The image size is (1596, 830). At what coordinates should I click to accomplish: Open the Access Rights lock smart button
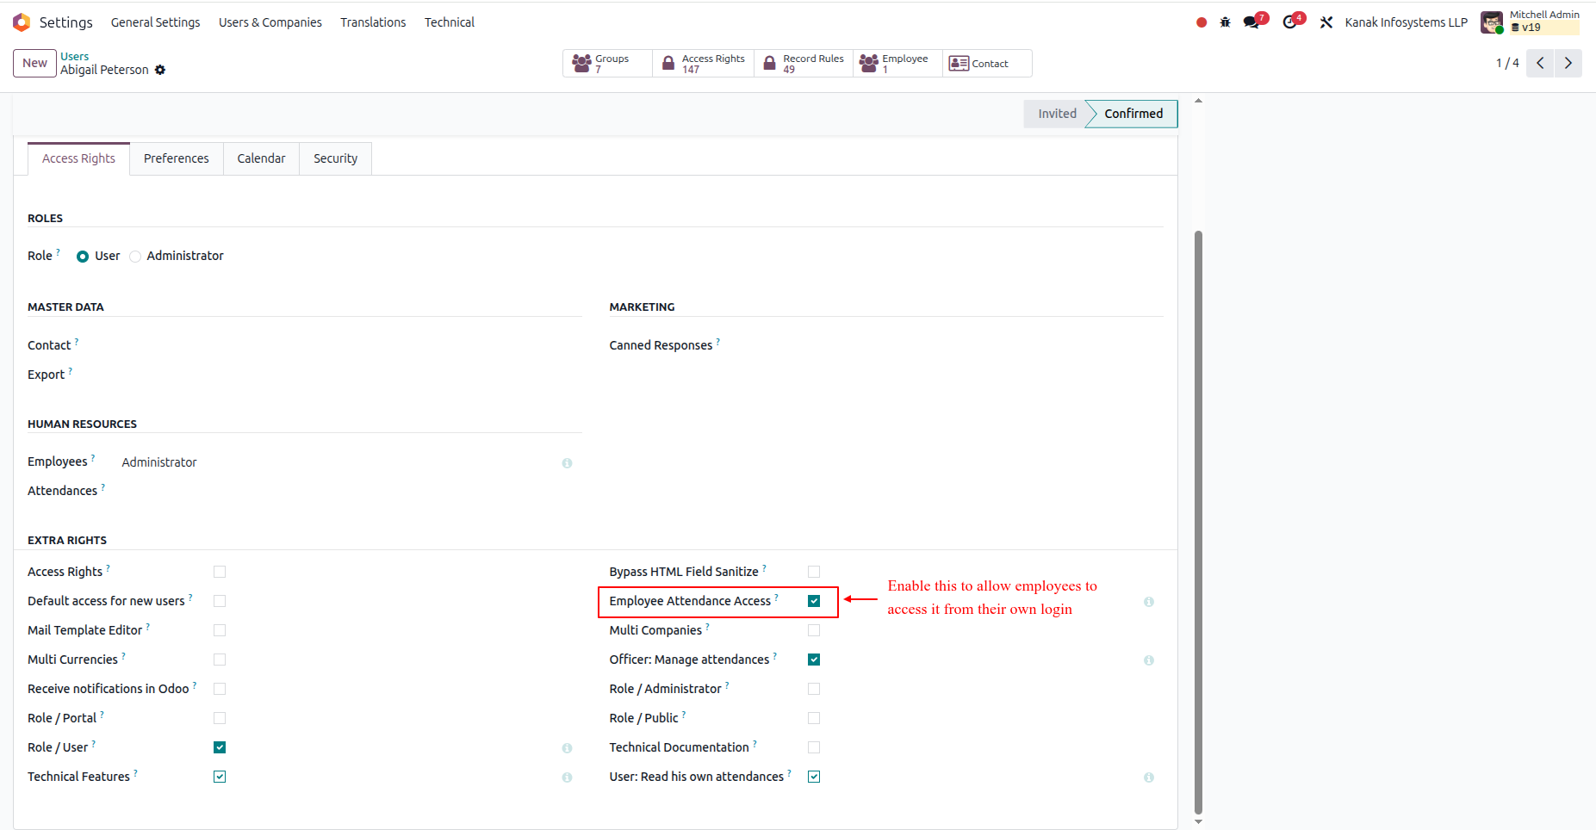click(703, 63)
